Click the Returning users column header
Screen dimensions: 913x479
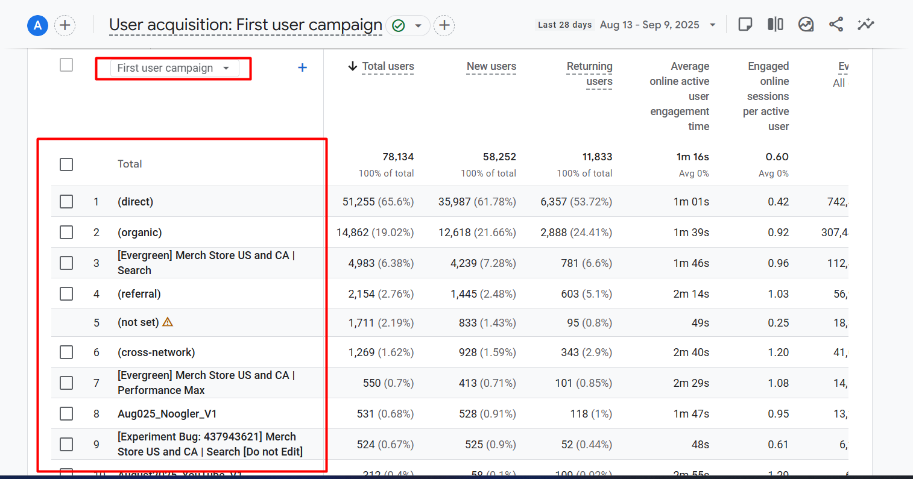pos(589,74)
